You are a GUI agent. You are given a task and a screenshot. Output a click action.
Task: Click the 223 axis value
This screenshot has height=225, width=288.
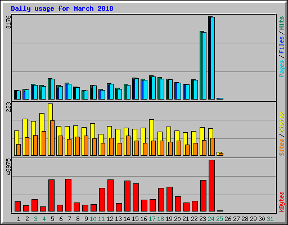[x=8, y=107]
